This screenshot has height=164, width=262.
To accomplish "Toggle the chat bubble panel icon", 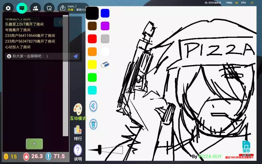I will pos(22,8).
